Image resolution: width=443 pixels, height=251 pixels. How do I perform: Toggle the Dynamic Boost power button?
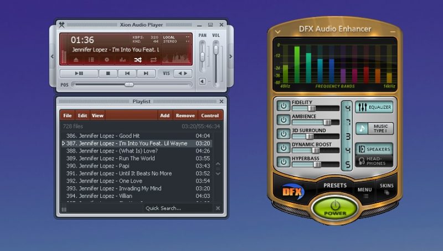[284, 148]
